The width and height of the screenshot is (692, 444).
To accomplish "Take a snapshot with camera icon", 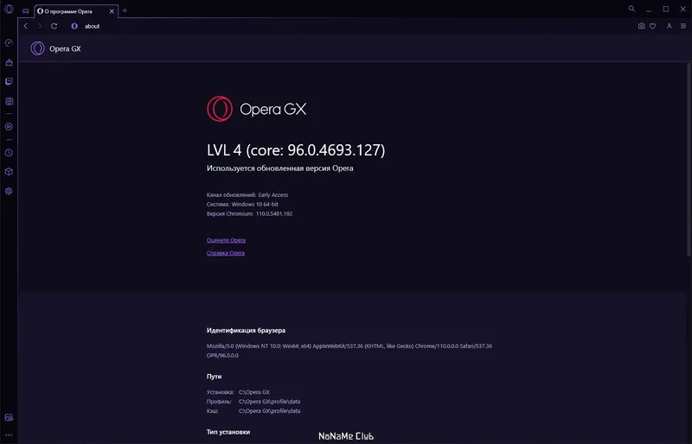I will point(641,26).
